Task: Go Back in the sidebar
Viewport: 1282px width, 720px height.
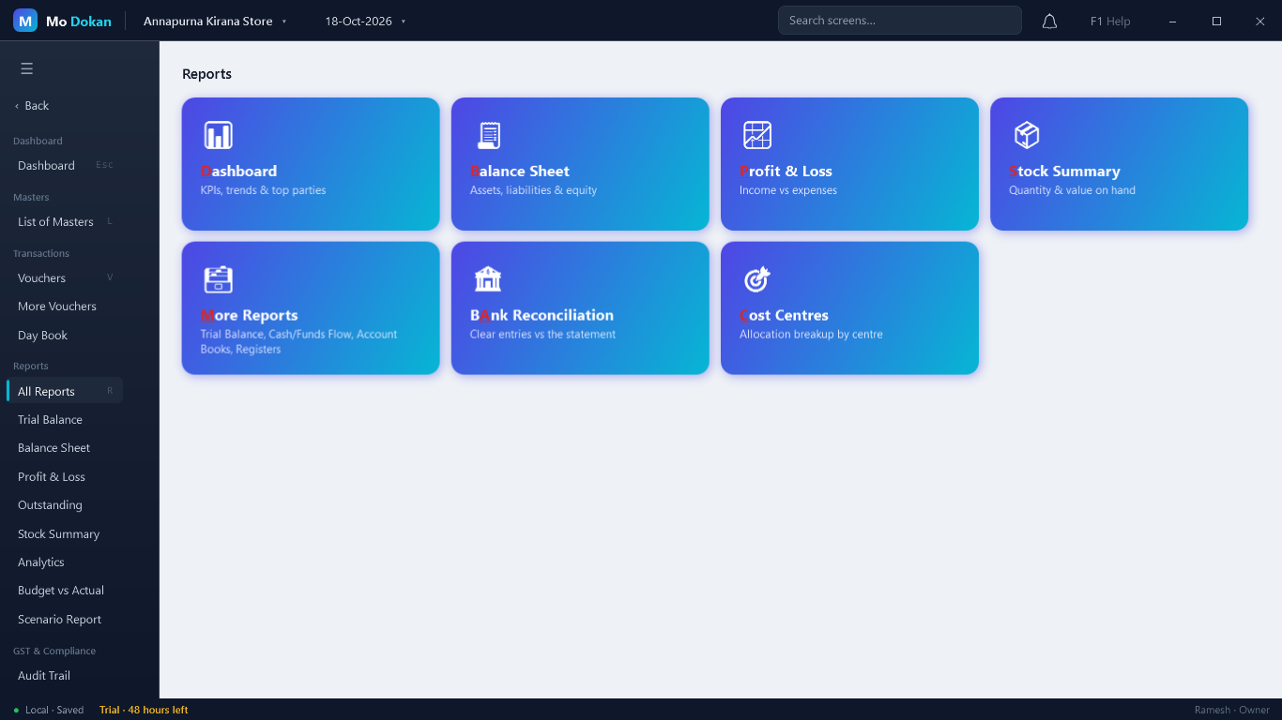Action: (32, 106)
